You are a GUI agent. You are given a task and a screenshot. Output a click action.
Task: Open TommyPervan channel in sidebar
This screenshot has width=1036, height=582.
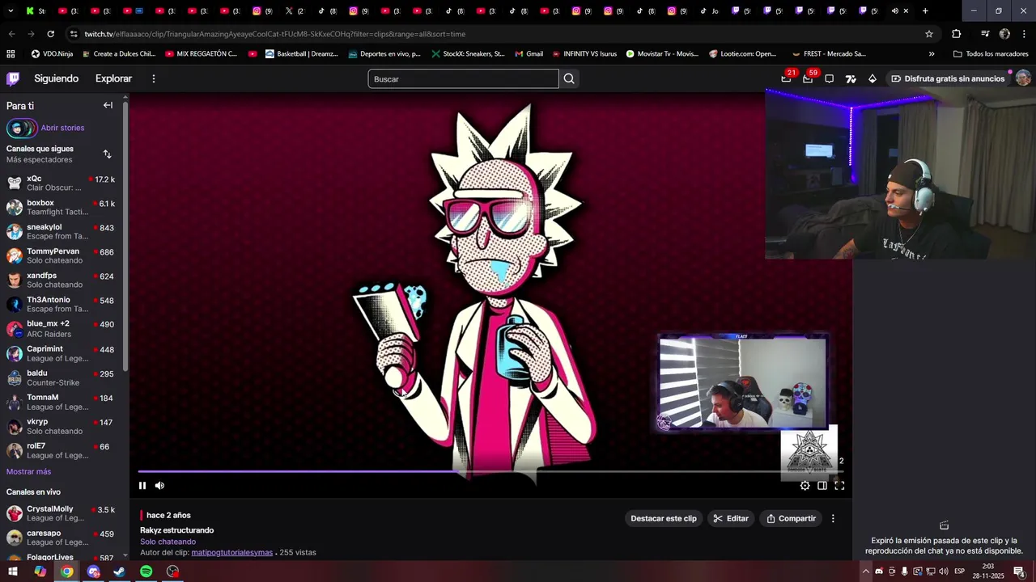point(62,255)
